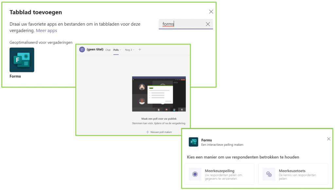Click the meeting avatar icon beside (geen titel)
Image resolution: width=335 pixels, height=190 pixels.
point(82,50)
